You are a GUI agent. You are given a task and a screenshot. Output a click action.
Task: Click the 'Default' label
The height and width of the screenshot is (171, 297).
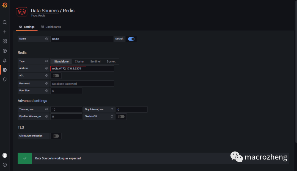point(119,39)
